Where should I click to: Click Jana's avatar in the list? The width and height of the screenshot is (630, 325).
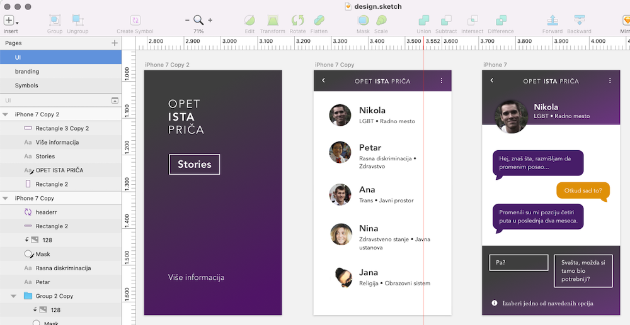343,277
